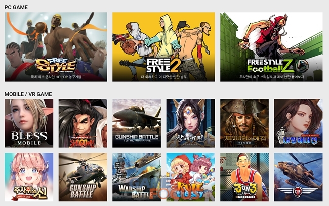Open the 캐리비안의 해적 pirate game icon

244,124
